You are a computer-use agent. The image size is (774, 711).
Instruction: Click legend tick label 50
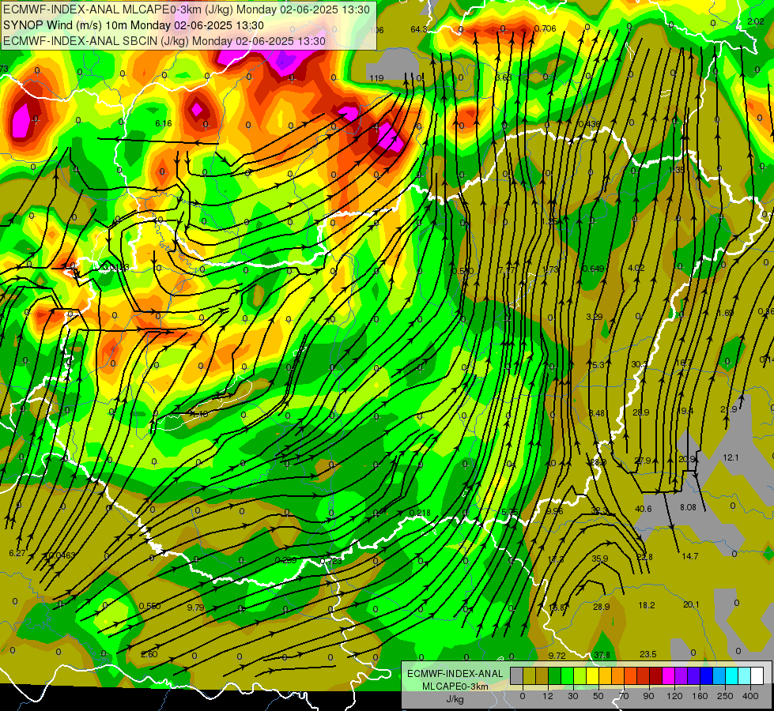[598, 696]
